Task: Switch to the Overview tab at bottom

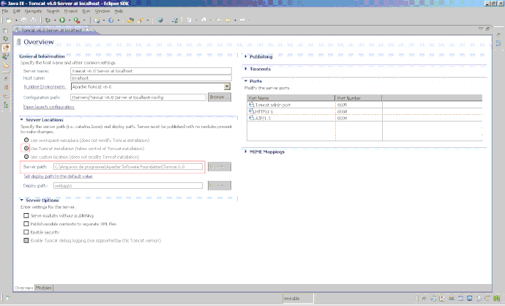Action: [x=24, y=288]
